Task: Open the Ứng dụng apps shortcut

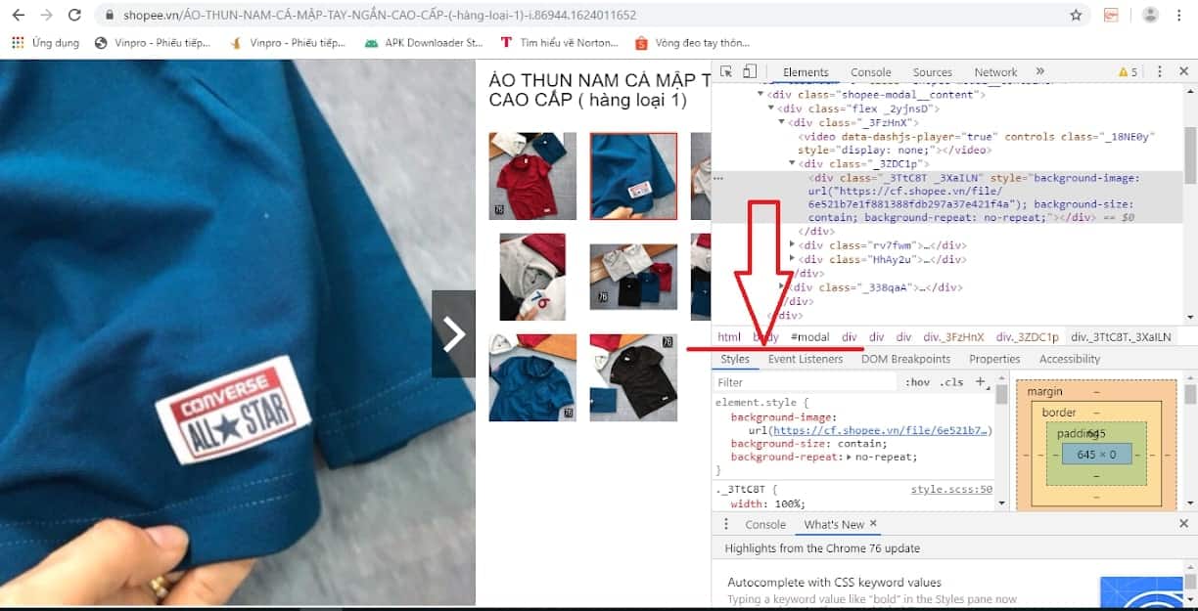Action: (46, 43)
